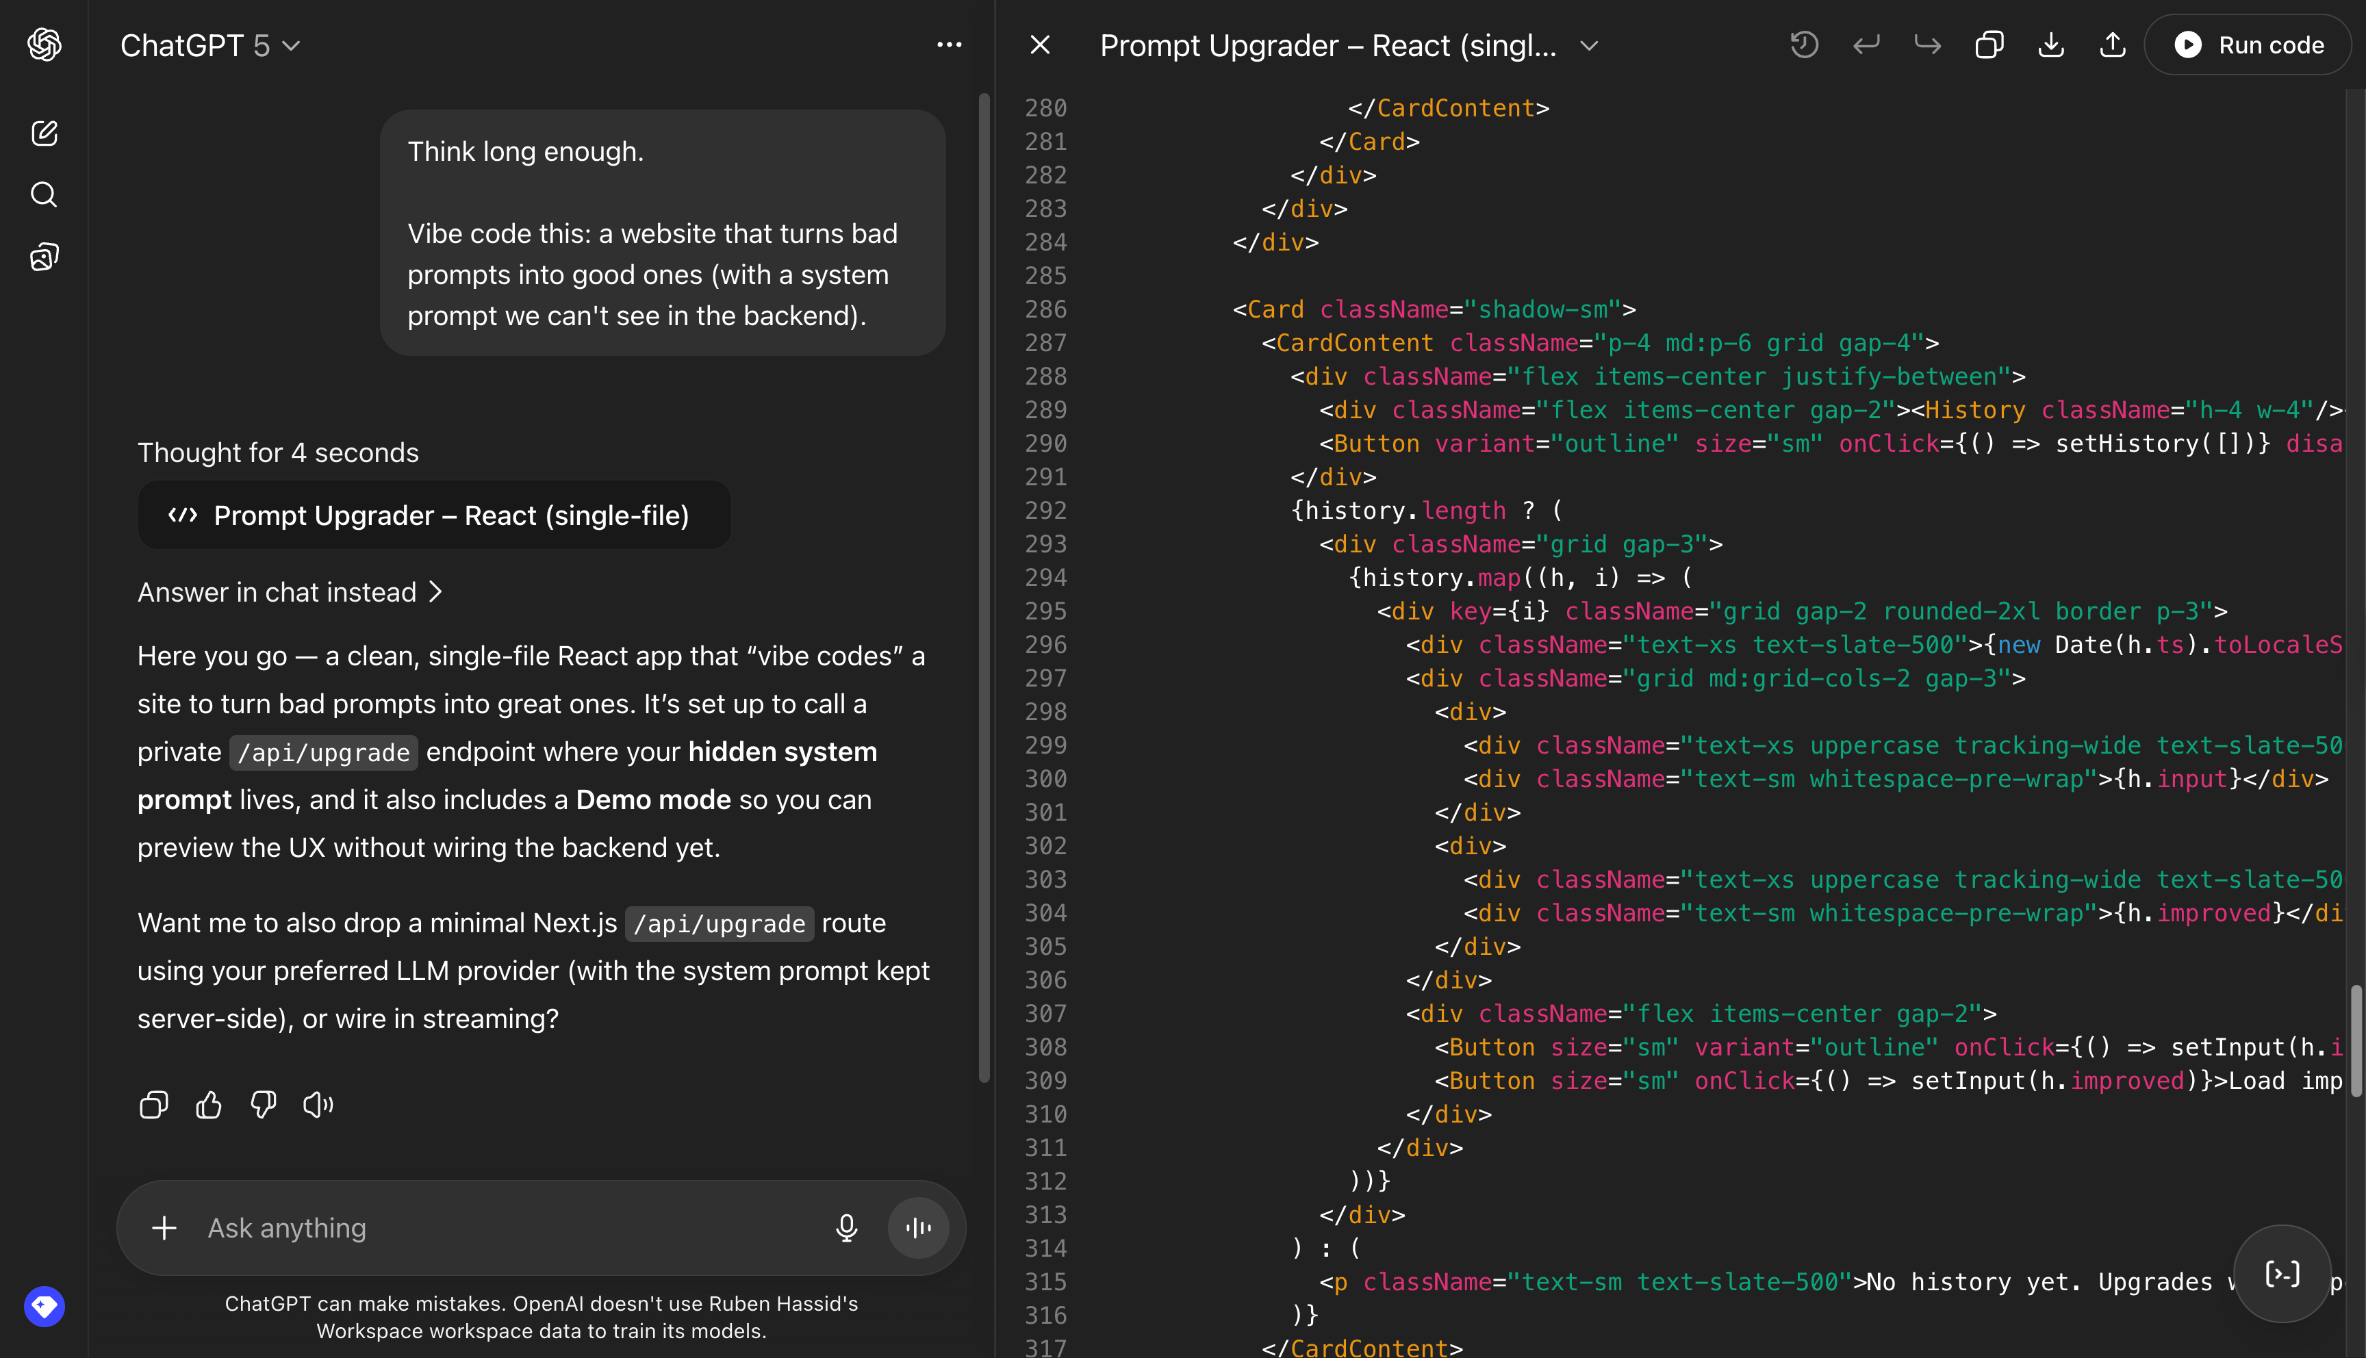
Task: Click the version history clock icon
Action: point(1804,44)
